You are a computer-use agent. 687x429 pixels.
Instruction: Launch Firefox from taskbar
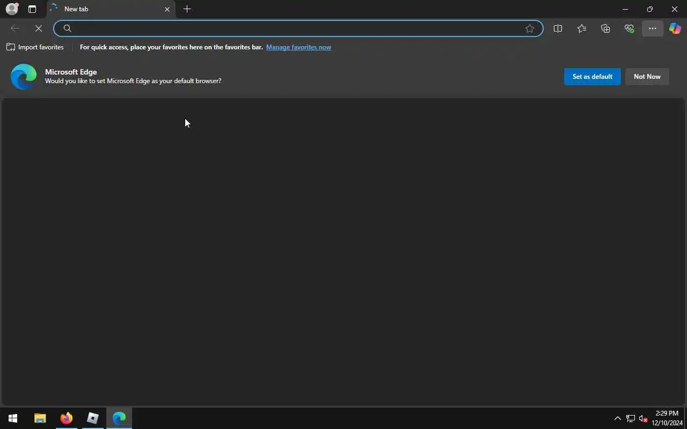[x=66, y=418]
